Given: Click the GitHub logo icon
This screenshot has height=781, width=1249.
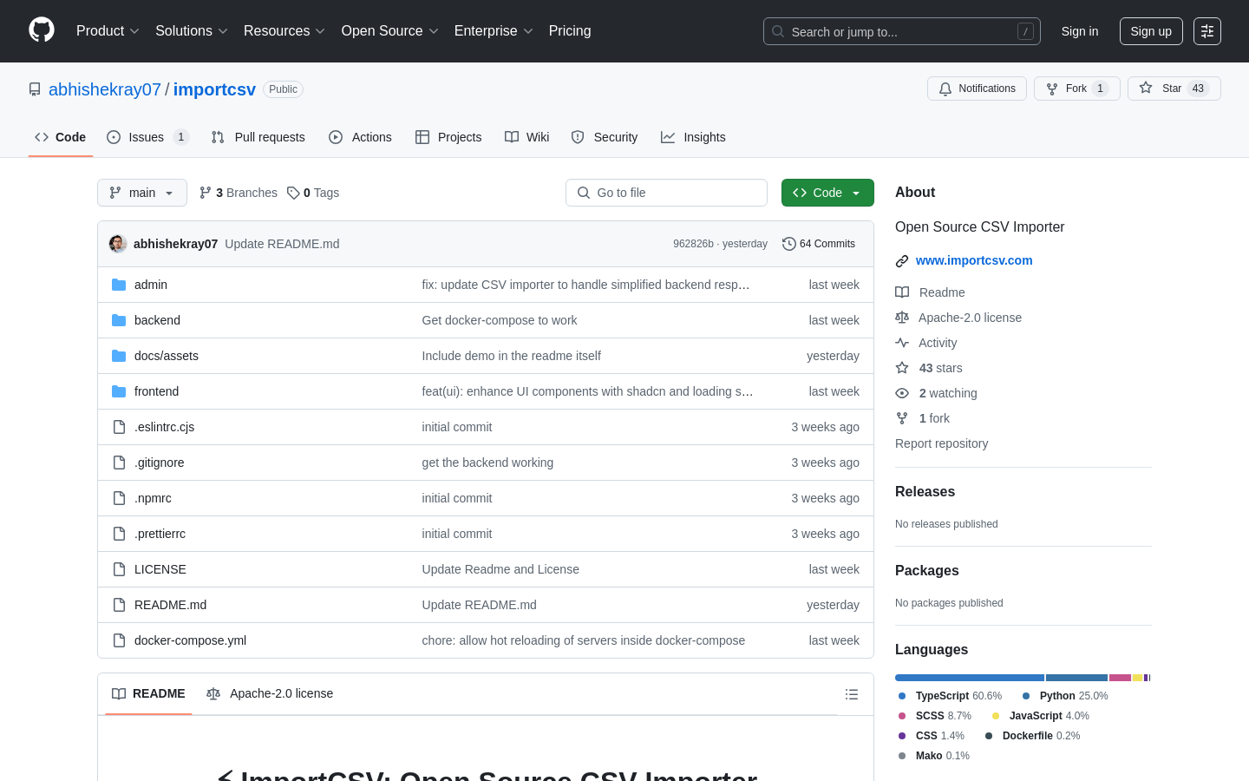Looking at the screenshot, I should coord(42,30).
